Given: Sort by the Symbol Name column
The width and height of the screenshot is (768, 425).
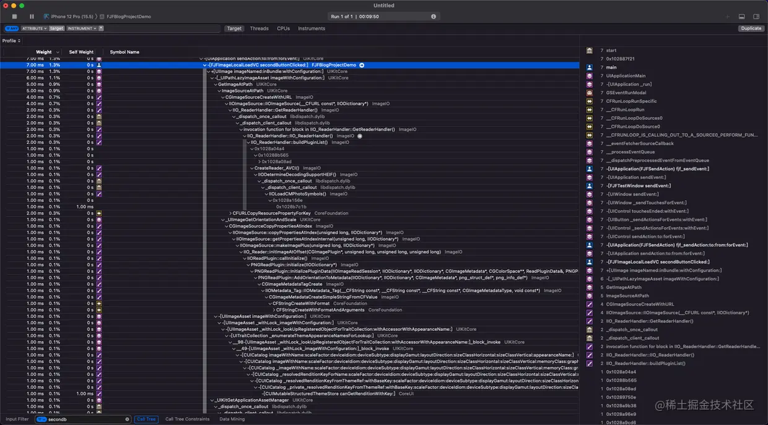Looking at the screenshot, I should pyautogui.click(x=124, y=52).
